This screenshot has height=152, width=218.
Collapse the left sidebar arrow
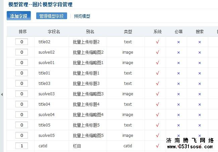(x=2, y=94)
